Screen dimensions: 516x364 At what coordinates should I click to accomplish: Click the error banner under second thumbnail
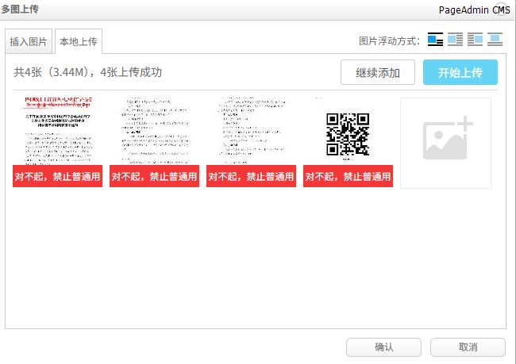pyautogui.click(x=154, y=177)
